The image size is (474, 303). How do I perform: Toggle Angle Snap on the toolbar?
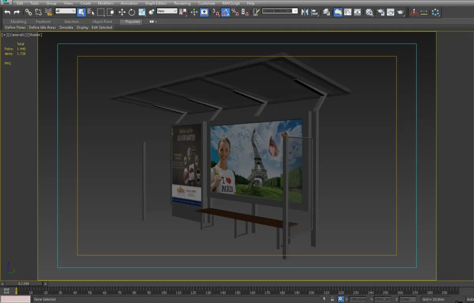(x=225, y=12)
